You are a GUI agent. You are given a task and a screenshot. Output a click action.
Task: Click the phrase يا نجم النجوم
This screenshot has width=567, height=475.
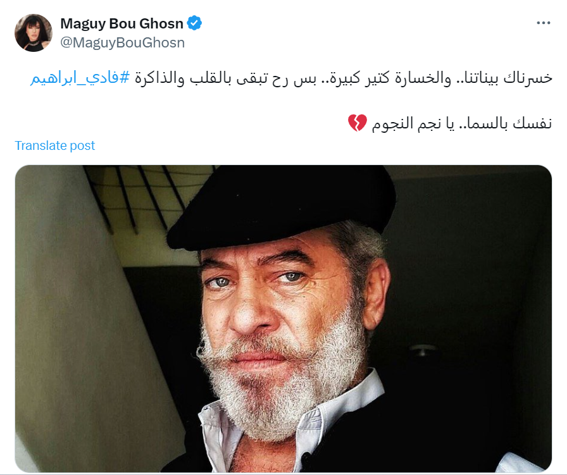point(413,123)
